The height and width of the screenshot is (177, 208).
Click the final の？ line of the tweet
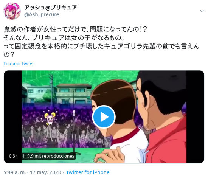point(9,55)
